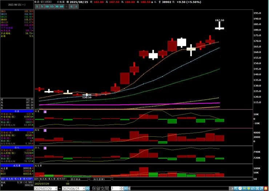Click the SMA5 legend row
This screenshot has width=269, height=191.
point(17,11)
